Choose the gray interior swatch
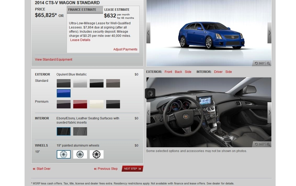Image resolution: width=296 pixels, height=186 pixels. (x=80, y=131)
